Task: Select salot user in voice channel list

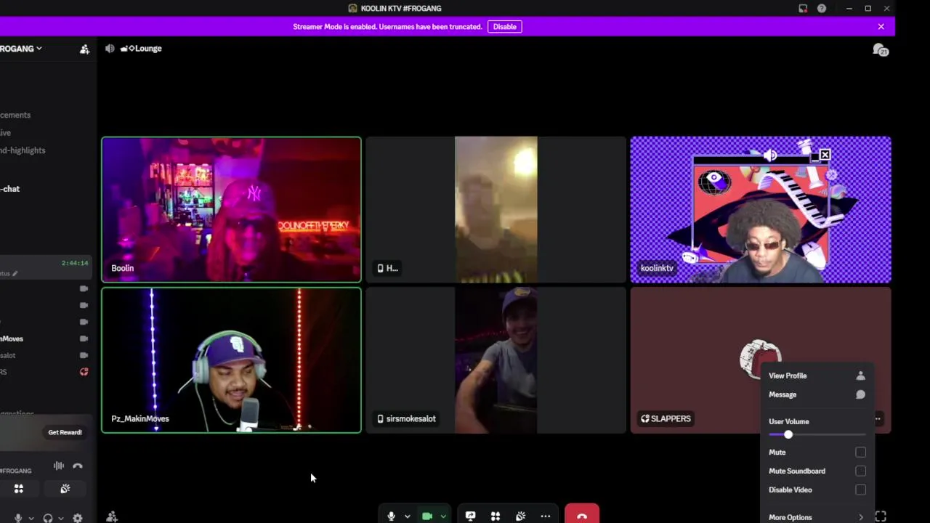Action: click(x=8, y=355)
